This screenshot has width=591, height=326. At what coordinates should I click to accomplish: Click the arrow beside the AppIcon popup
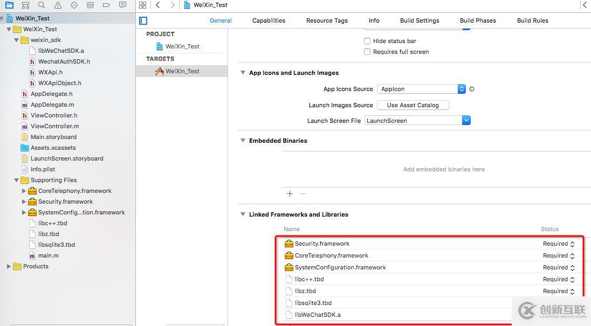[x=471, y=89]
